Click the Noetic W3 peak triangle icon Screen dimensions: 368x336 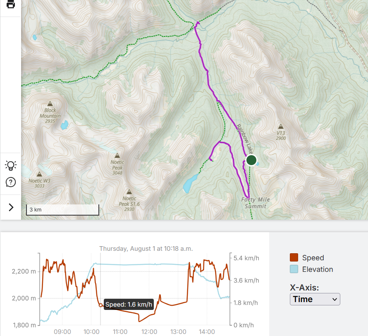[39, 174]
